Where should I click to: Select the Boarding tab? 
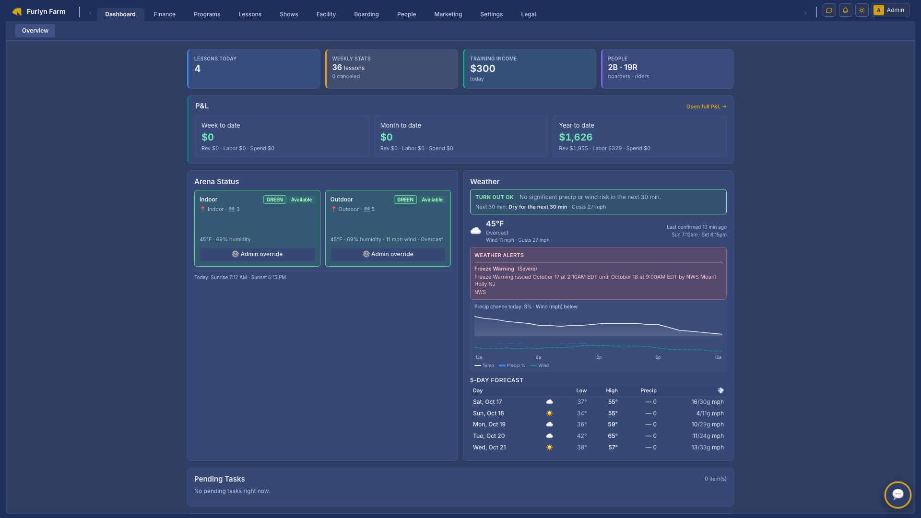[366, 14]
